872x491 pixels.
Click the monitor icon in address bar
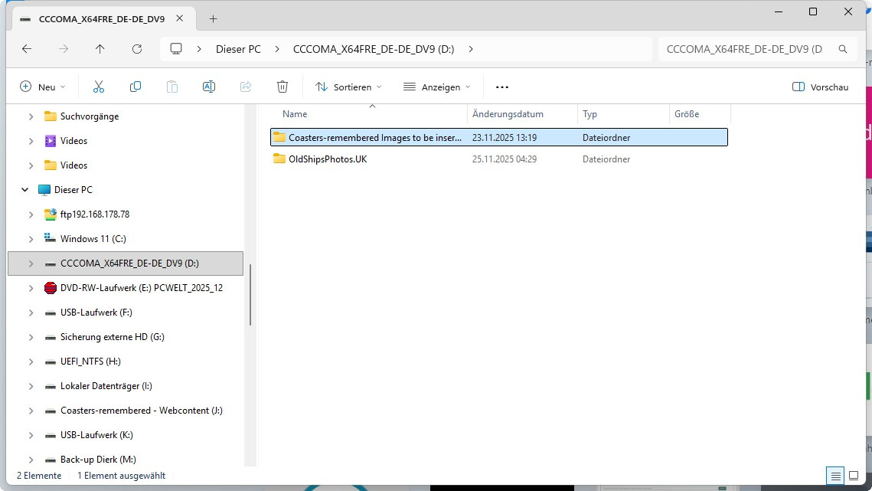click(x=176, y=49)
